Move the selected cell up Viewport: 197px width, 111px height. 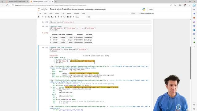55,17
